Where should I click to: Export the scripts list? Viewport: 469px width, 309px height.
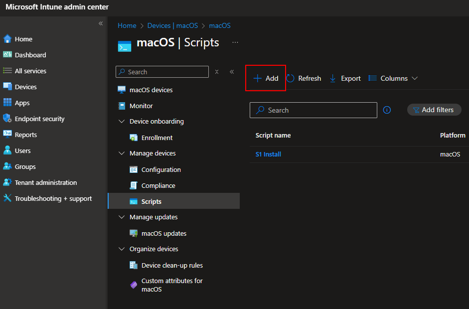(345, 78)
